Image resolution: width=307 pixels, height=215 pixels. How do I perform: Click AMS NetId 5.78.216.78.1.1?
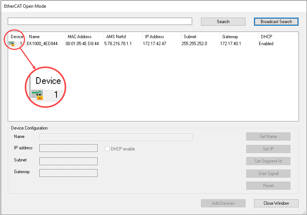(x=118, y=44)
